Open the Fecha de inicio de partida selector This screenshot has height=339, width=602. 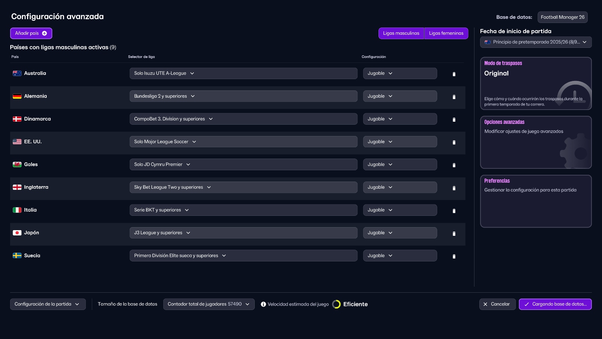pos(536,42)
